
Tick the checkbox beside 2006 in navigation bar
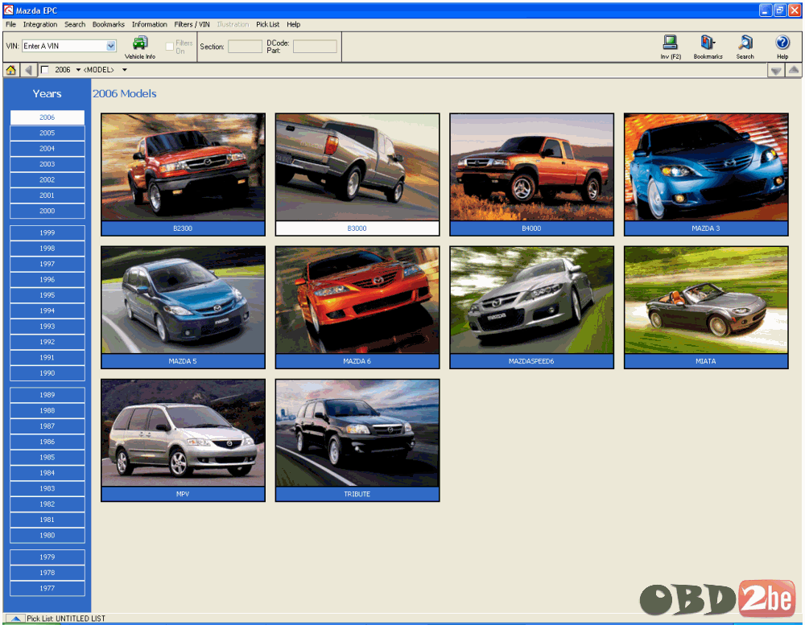44,70
